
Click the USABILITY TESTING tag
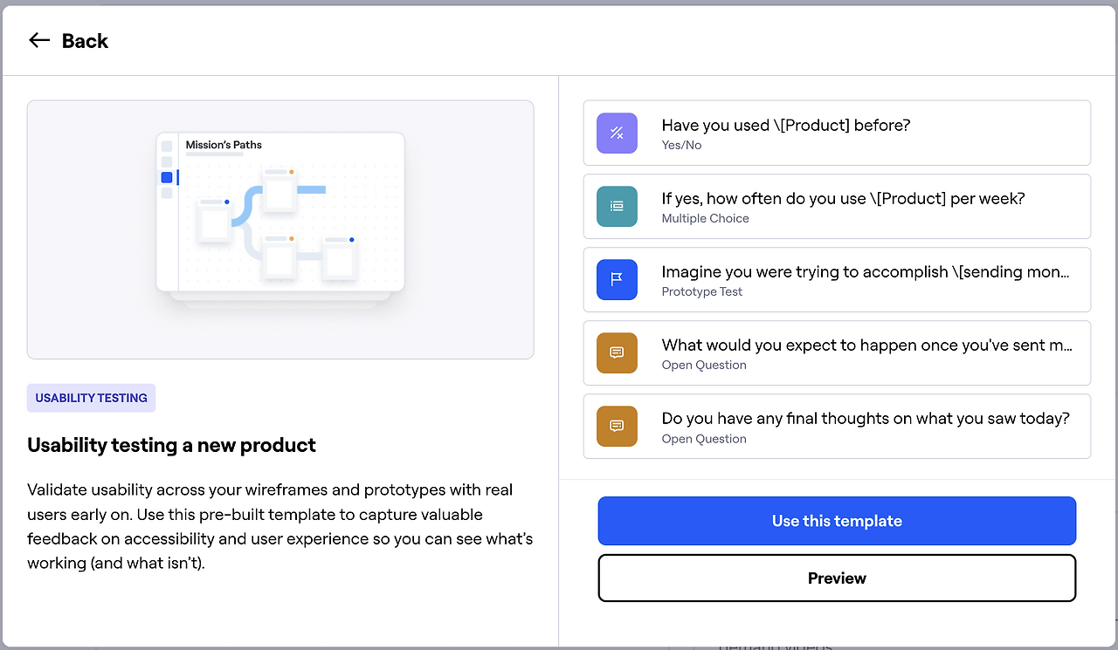pyautogui.click(x=91, y=398)
